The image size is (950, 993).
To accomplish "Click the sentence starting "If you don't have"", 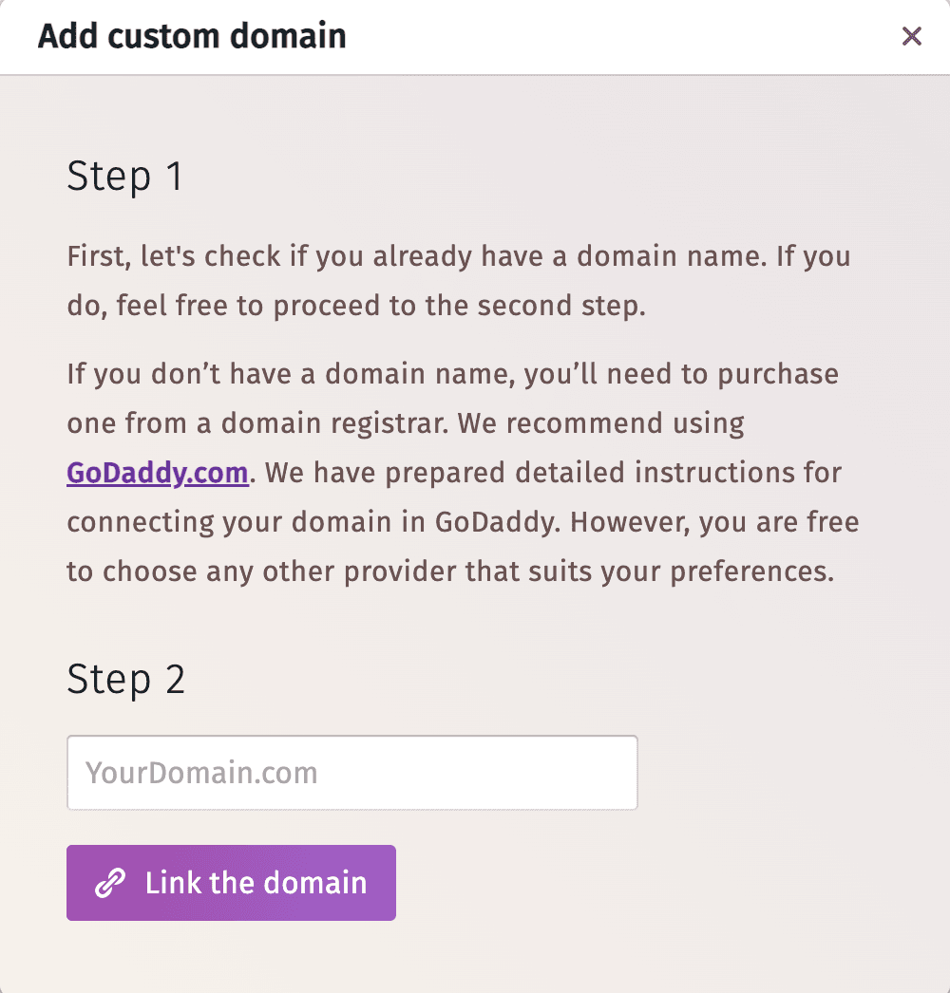I will coord(285,373).
